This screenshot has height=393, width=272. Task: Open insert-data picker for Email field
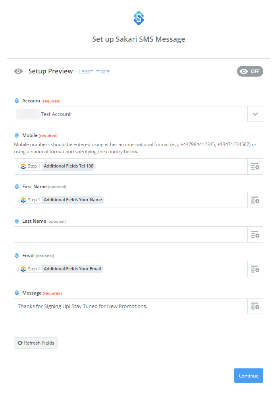click(x=255, y=269)
